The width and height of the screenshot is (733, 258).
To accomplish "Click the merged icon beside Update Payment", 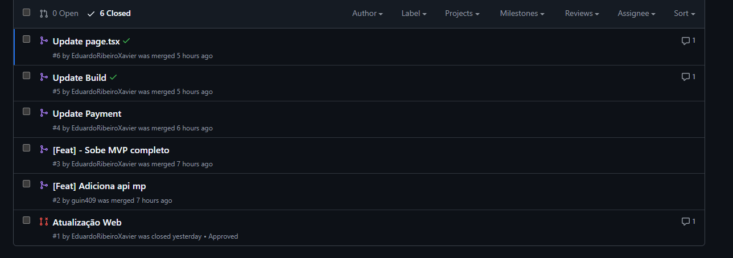I will (44, 113).
